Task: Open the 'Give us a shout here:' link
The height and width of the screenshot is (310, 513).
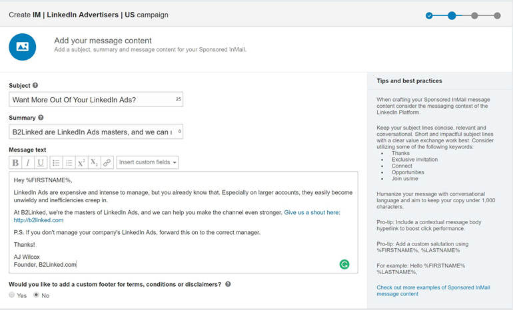Action: point(312,213)
